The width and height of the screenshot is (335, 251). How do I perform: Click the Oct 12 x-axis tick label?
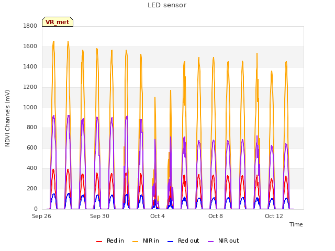click(274, 216)
